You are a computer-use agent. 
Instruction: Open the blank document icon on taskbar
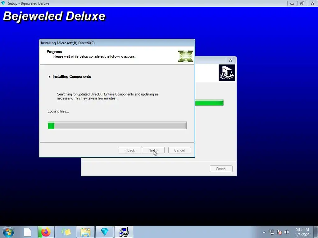click(27, 232)
